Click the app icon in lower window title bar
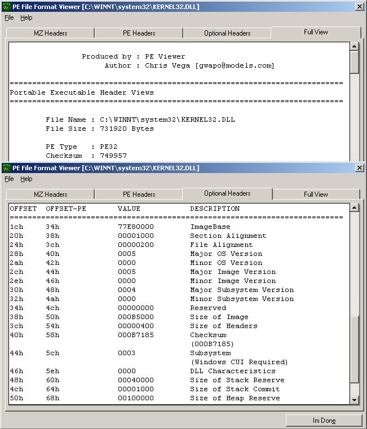The image size is (367, 429). pos(7,167)
